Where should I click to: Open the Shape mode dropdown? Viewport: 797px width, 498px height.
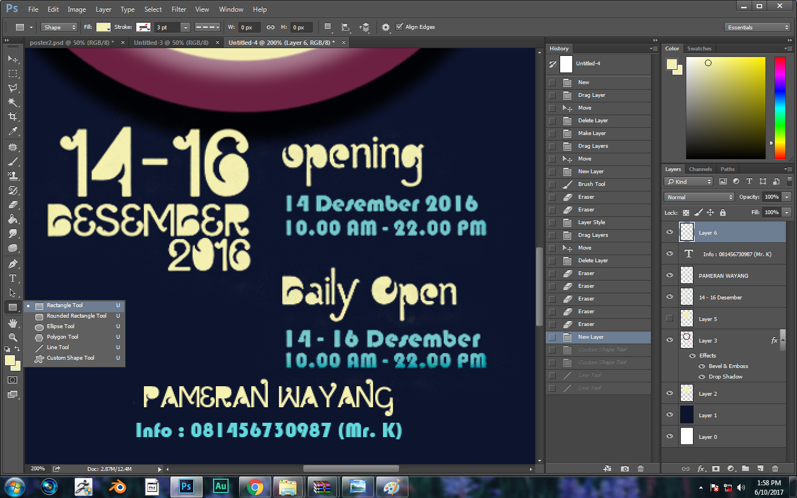pos(59,27)
